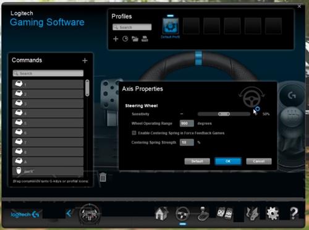
Task: Confirm Axis Properties with OK
Action: click(228, 161)
